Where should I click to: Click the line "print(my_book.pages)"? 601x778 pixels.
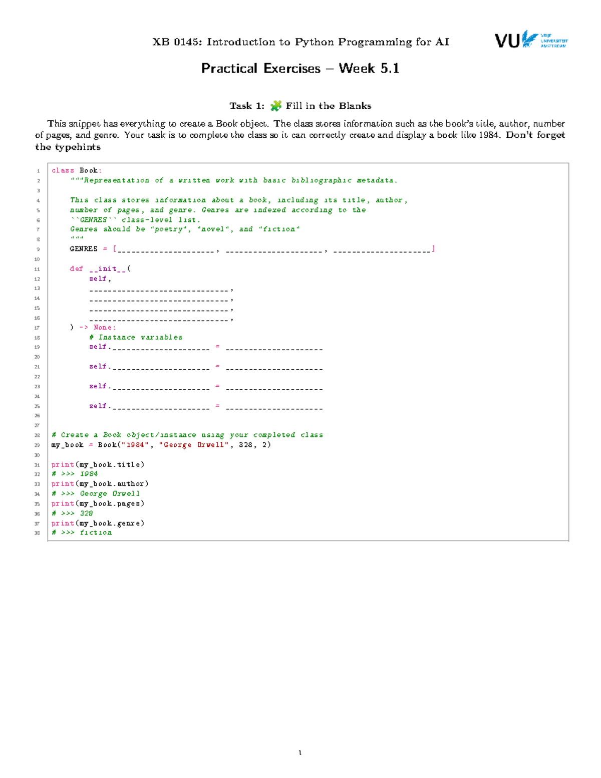click(x=98, y=503)
